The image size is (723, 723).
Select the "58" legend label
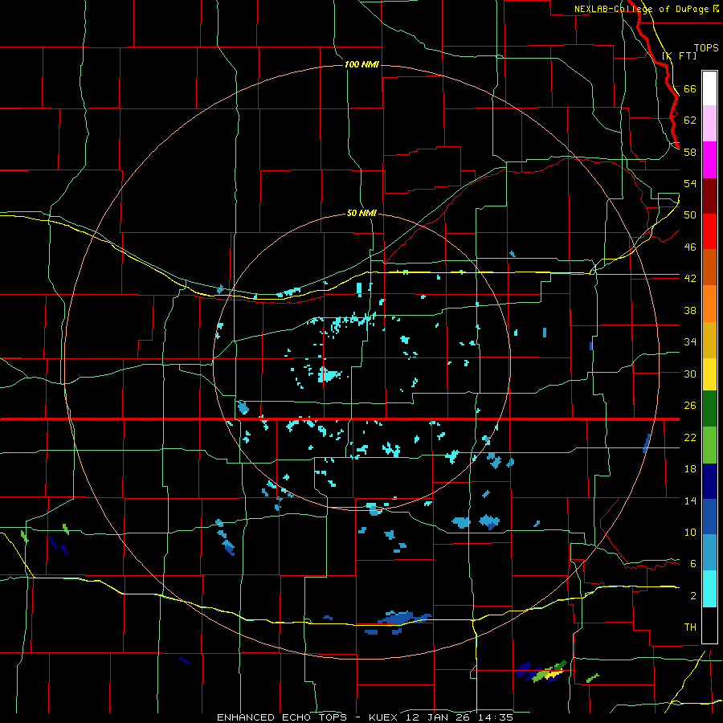[690, 152]
